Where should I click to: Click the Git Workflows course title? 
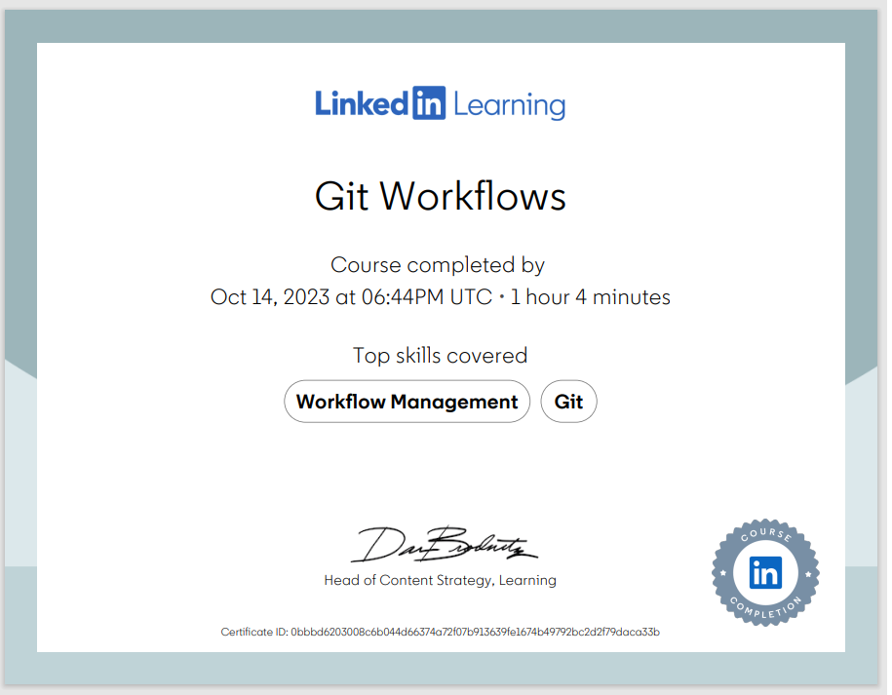click(x=440, y=197)
